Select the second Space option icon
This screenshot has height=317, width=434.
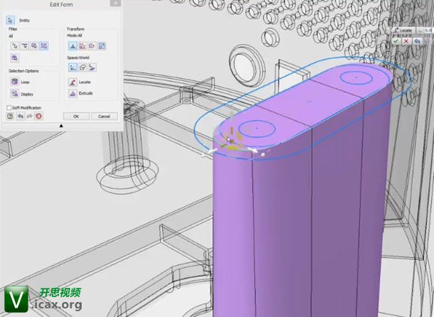point(82,68)
